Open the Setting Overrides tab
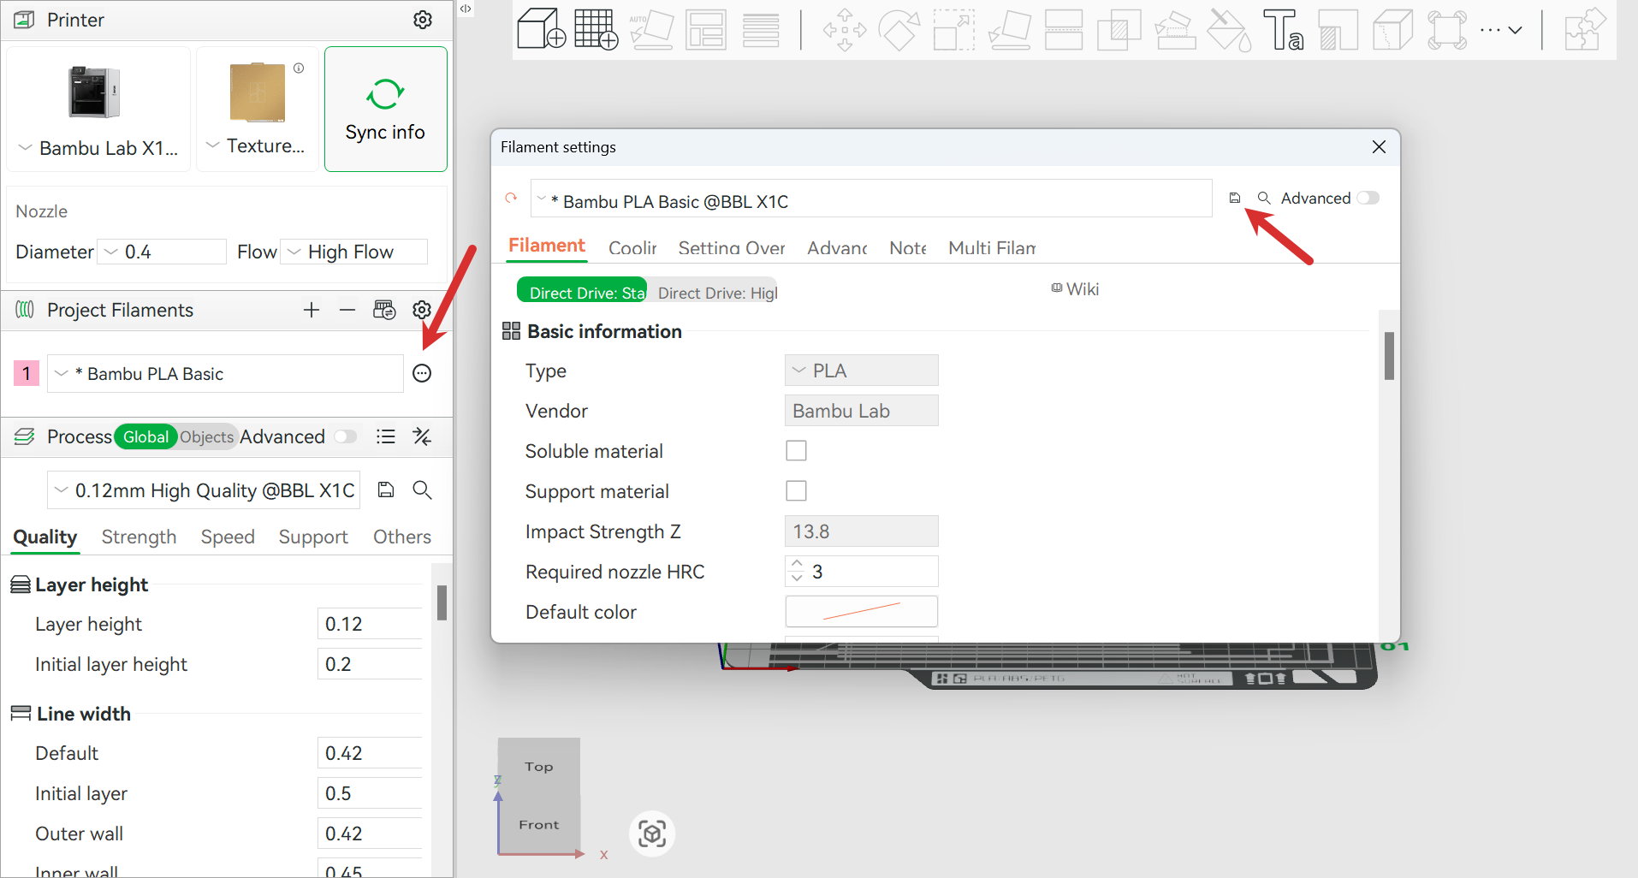 tap(732, 248)
